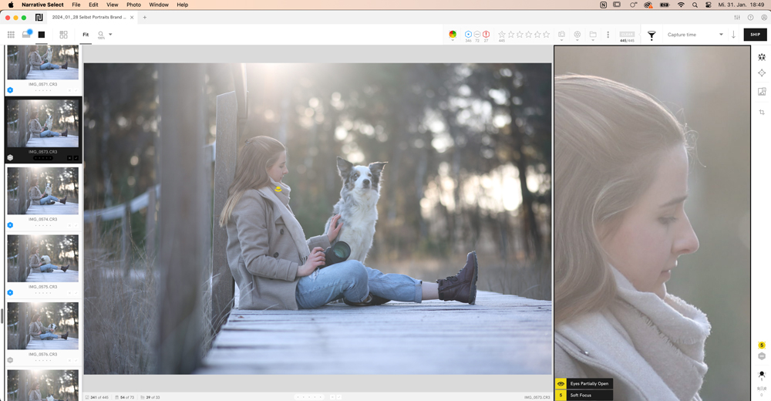Open the close-ups faces panel icon
Image resolution: width=771 pixels, height=401 pixels.
[762, 57]
